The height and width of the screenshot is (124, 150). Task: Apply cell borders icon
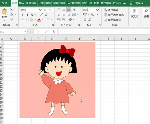22,20
